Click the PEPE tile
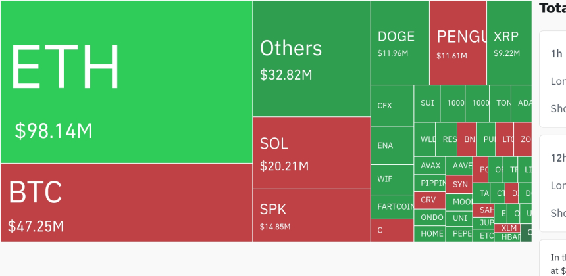 coord(459,234)
